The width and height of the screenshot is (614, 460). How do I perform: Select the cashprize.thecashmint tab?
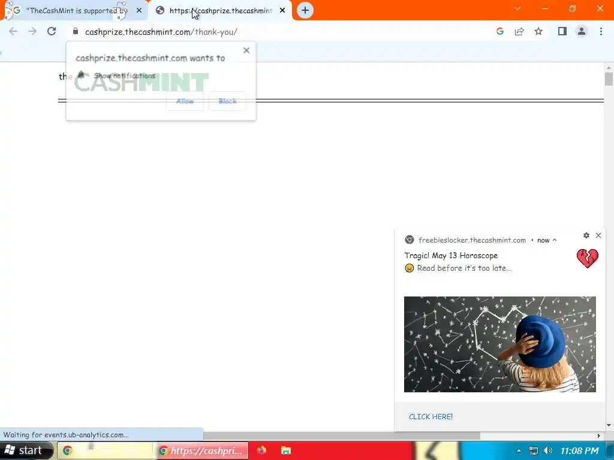point(221,11)
